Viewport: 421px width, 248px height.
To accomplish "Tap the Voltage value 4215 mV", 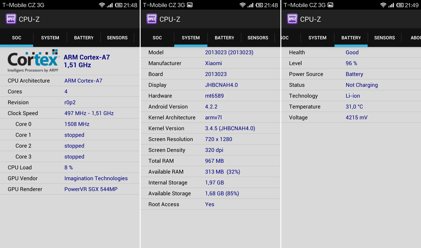I will pyautogui.click(x=357, y=118).
